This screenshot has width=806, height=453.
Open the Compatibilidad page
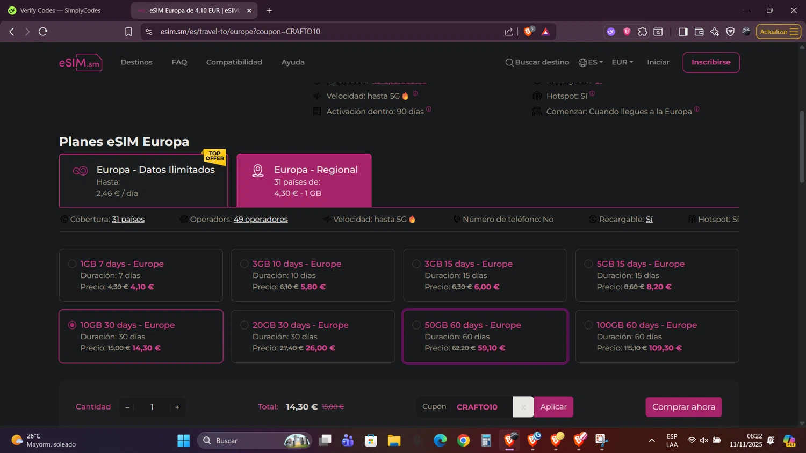tap(234, 62)
